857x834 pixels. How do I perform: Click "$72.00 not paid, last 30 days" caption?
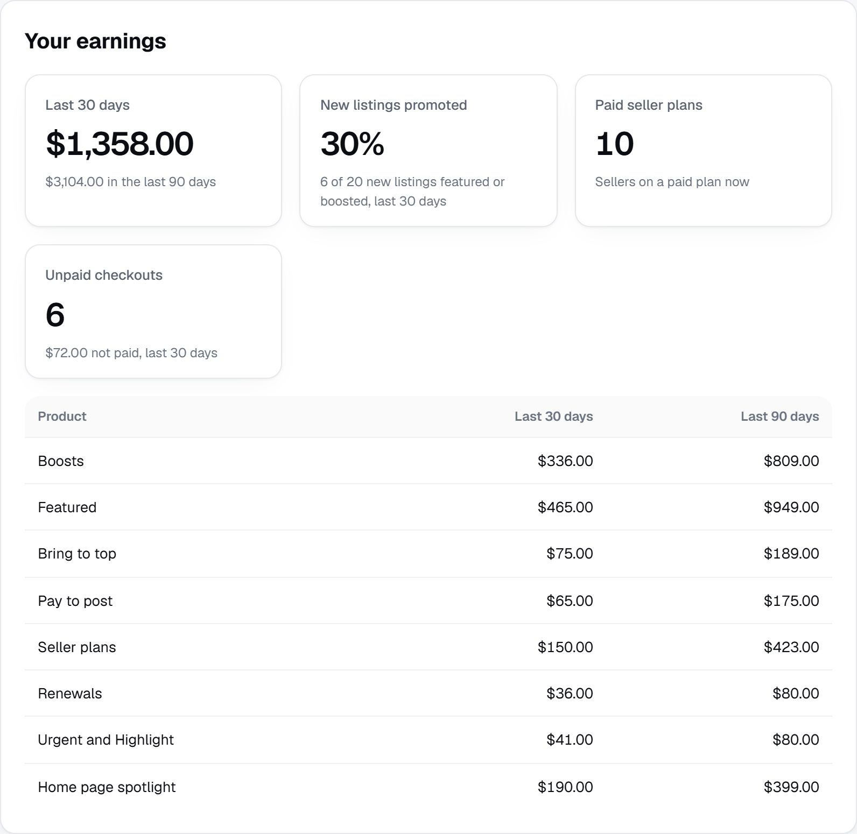tap(131, 353)
